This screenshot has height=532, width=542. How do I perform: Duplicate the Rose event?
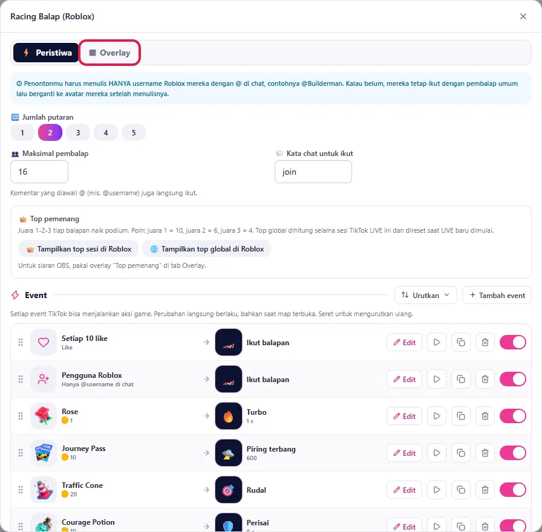pyautogui.click(x=461, y=417)
